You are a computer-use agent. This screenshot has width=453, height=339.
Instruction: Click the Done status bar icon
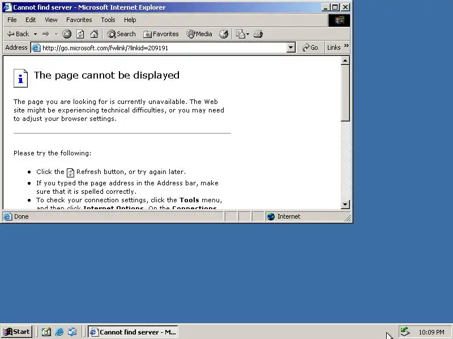(x=8, y=216)
